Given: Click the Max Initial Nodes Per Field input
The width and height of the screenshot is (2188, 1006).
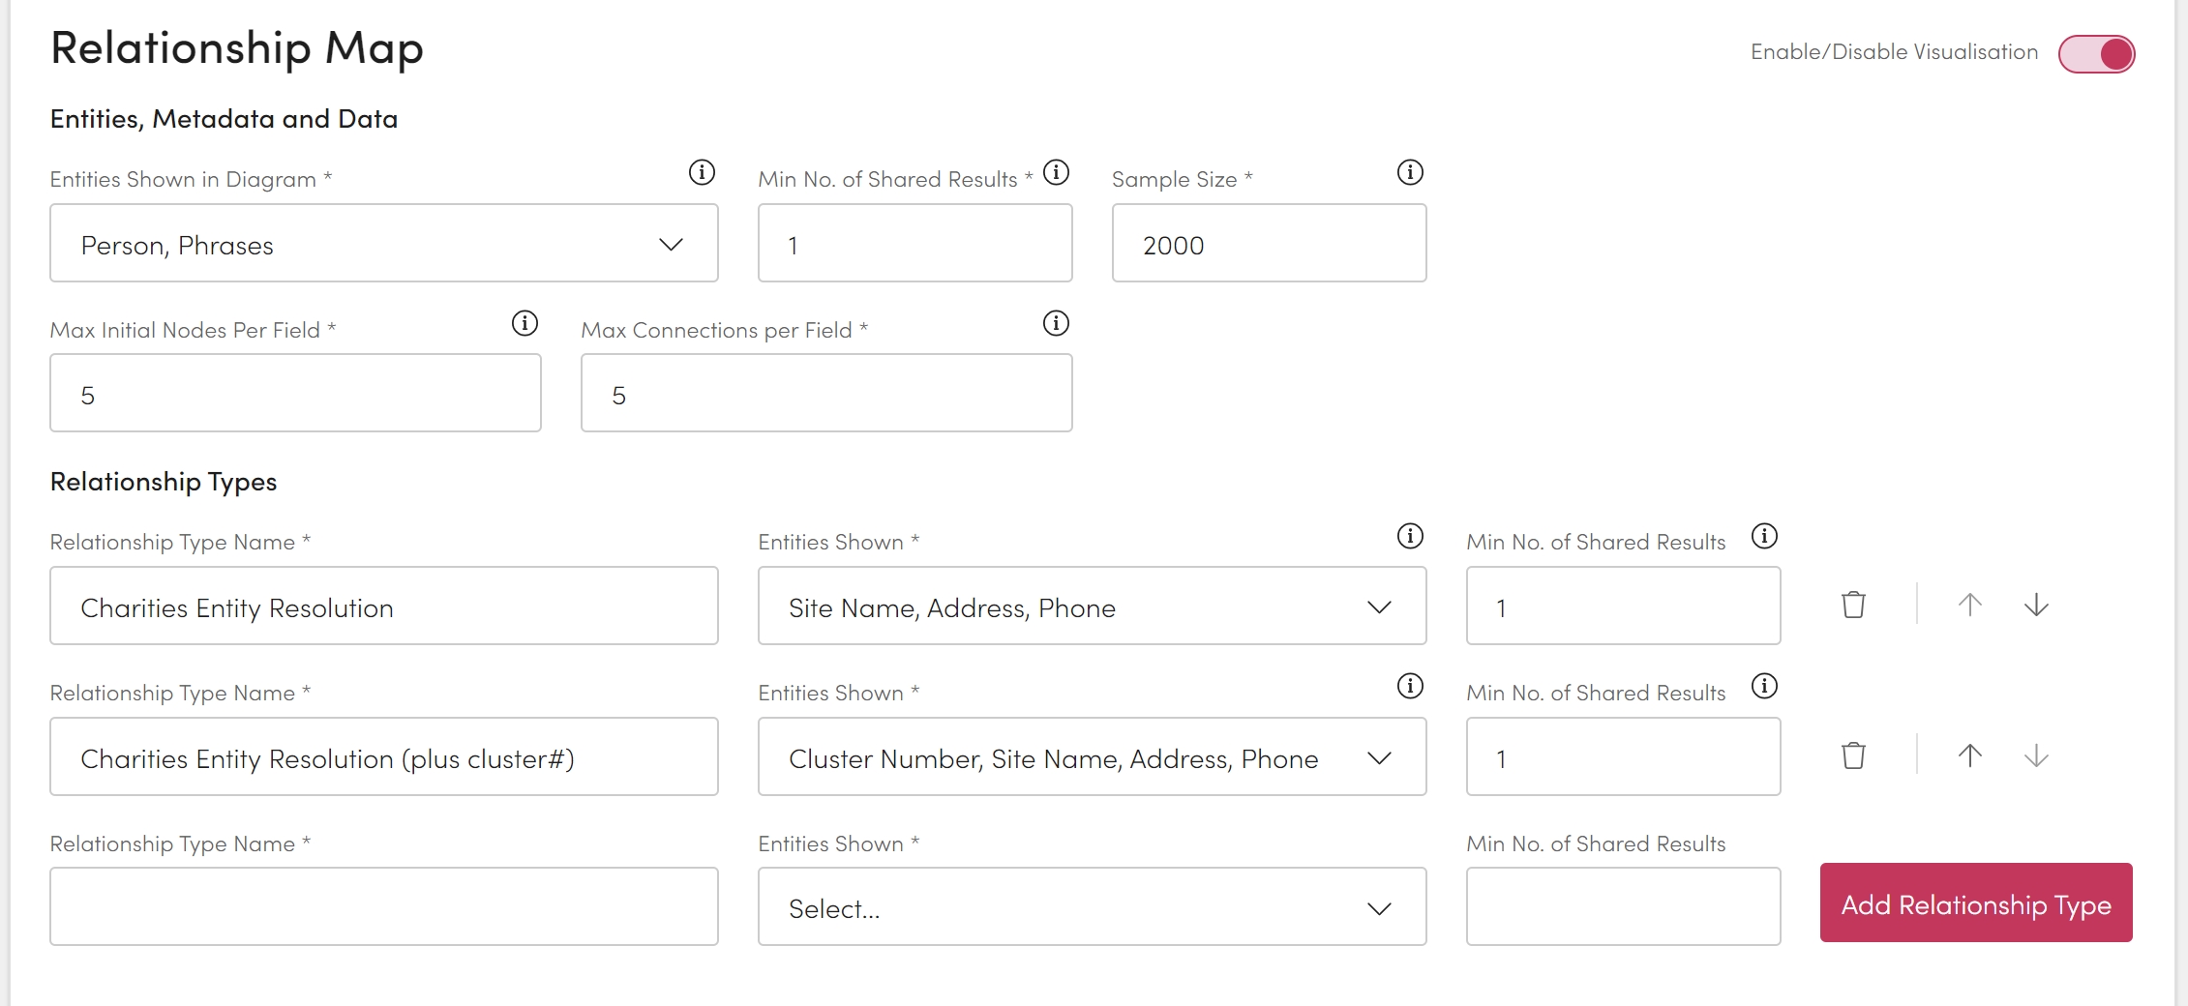Looking at the screenshot, I should click(295, 394).
